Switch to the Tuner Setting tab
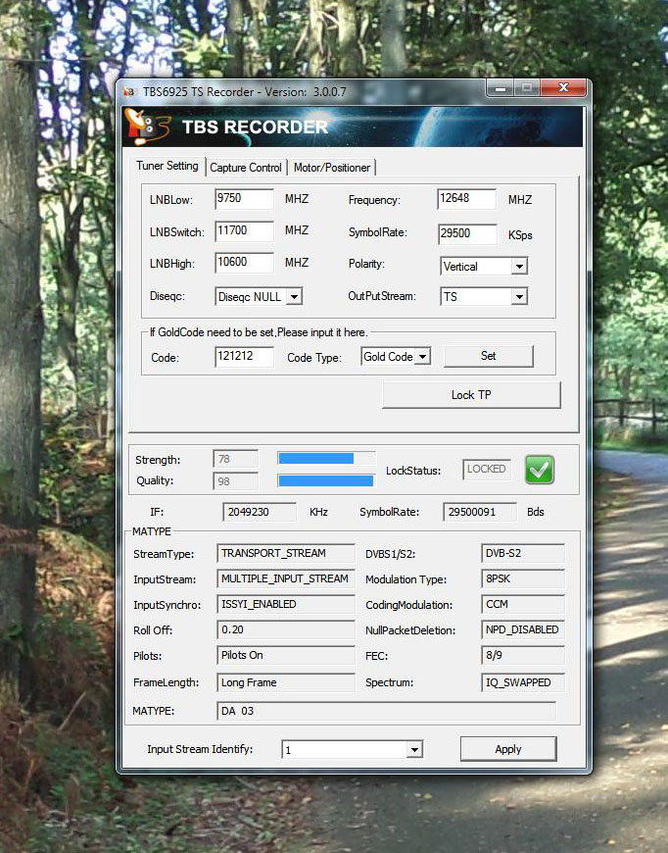Viewport: 668px width, 853px height. pos(167,166)
